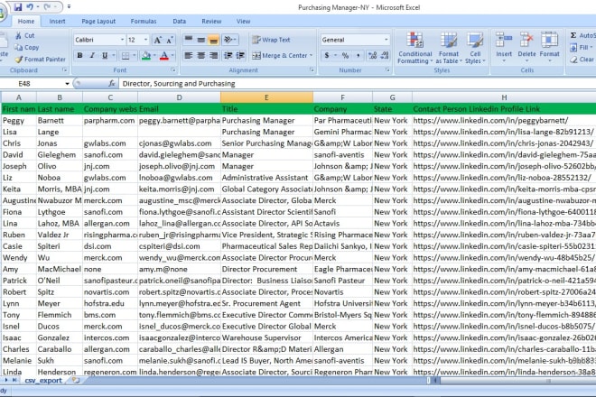Apply Accounting dollar number format
596x397 pixels.
coord(327,55)
